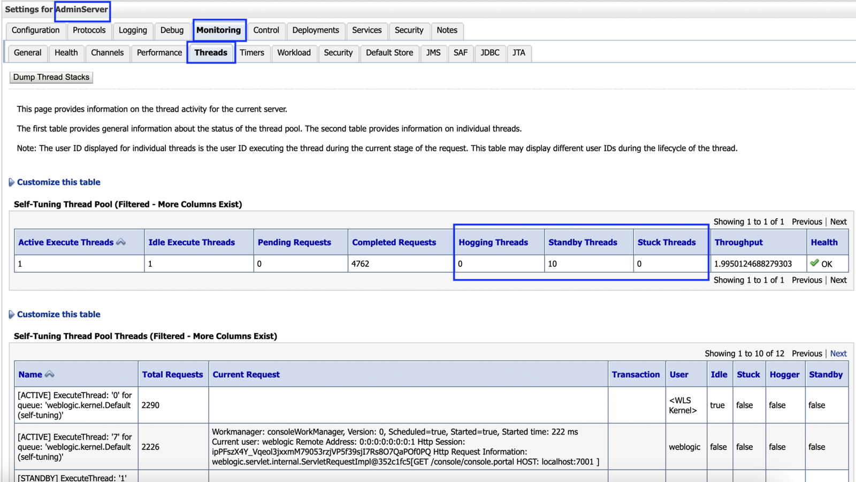Viewport: 856px width, 482px height.
Task: Select the Notes tab
Action: coord(447,30)
